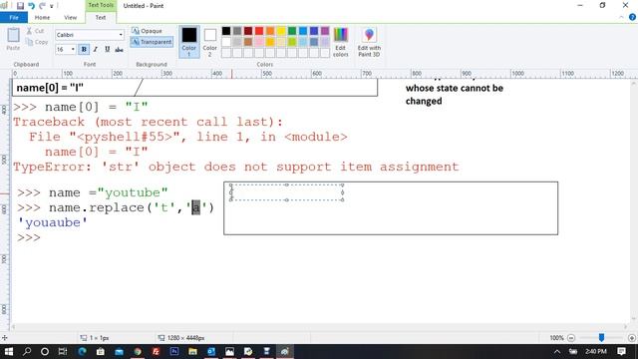This screenshot has width=638, height=359.
Task: Click the vertical scrollbar down arrow
Action: (x=634, y=319)
